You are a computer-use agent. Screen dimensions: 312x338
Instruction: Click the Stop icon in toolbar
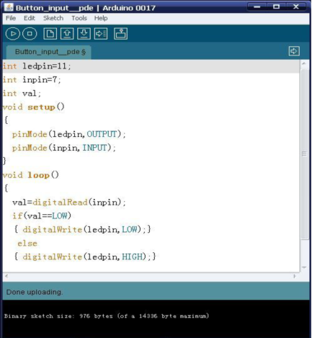click(x=30, y=34)
